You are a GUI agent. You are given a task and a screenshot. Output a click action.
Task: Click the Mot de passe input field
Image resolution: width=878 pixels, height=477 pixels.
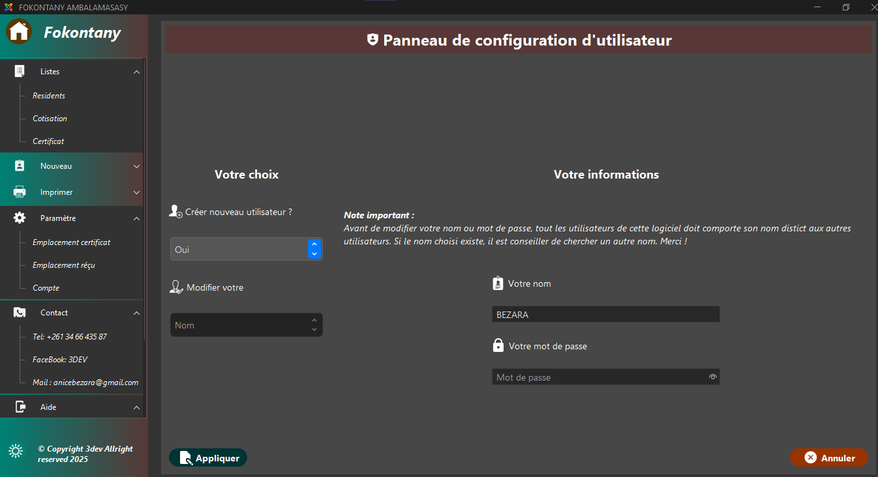[x=606, y=377]
